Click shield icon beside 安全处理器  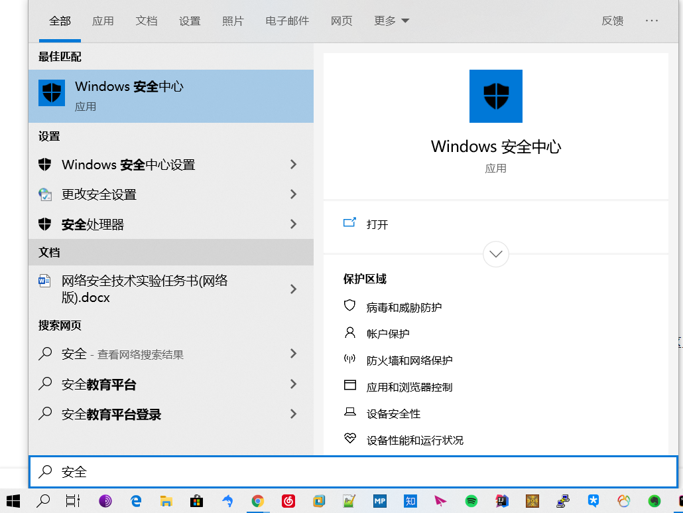click(x=45, y=224)
